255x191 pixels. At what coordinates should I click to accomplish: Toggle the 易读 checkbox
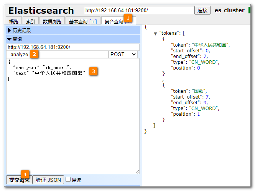68,179
